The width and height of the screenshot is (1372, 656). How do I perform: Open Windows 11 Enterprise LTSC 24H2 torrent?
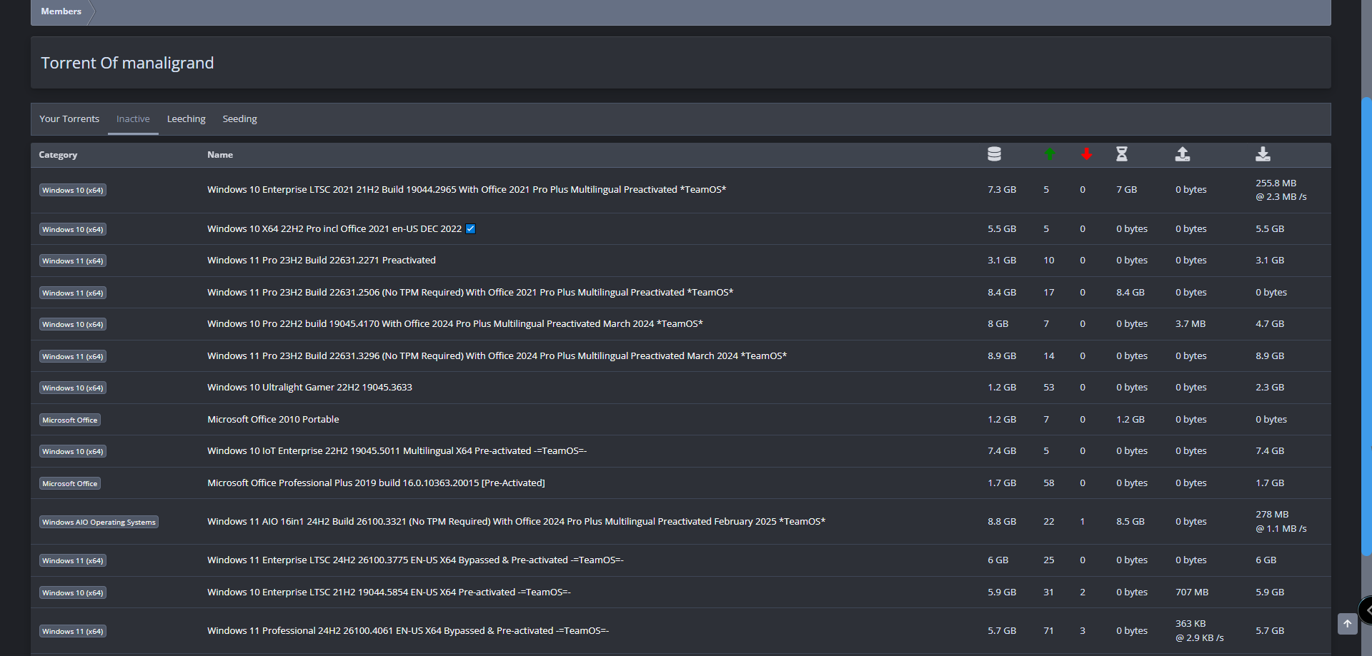pyautogui.click(x=415, y=560)
